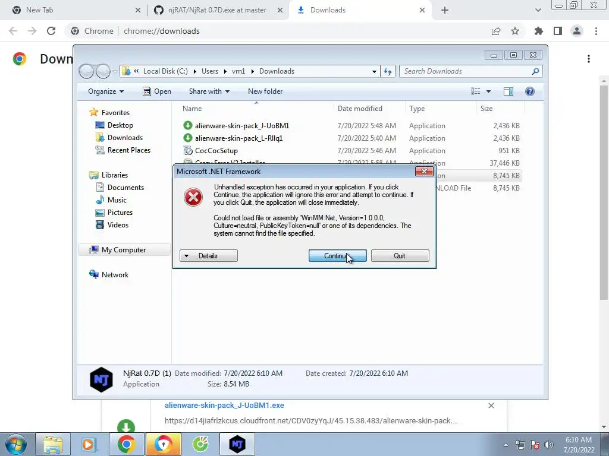Viewport: 609px width, 456px height.
Task: Open the Organize menu in Explorer
Action: click(x=106, y=91)
